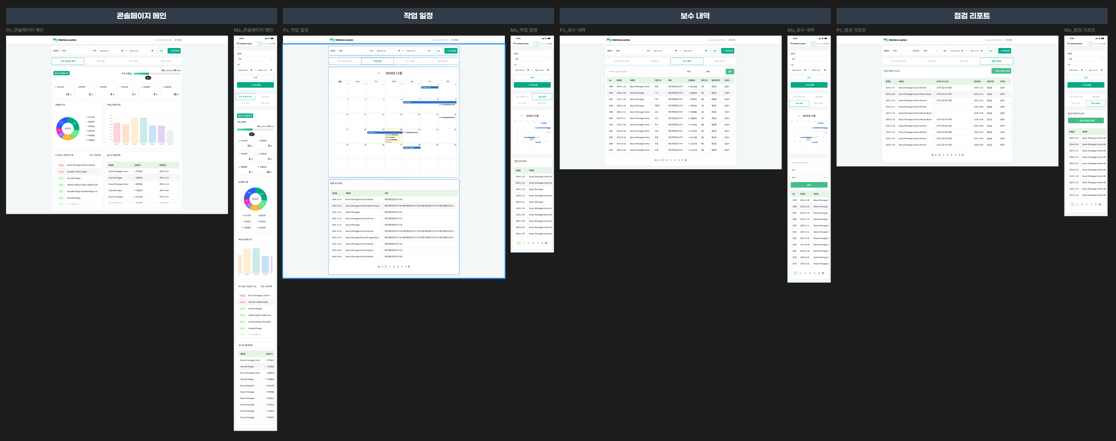Click end date calendar icon in Pc_보수 내역
Viewport: 1116px width, 441px height.
pos(706,51)
